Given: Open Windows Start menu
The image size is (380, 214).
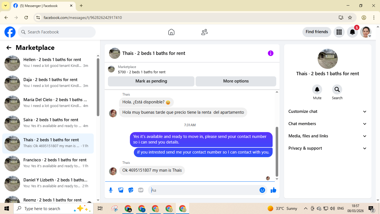Looking at the screenshot, I should 6,208.
